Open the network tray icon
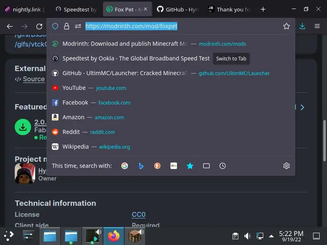Image resolution: width=327 pixels, height=245 pixels. [260, 236]
